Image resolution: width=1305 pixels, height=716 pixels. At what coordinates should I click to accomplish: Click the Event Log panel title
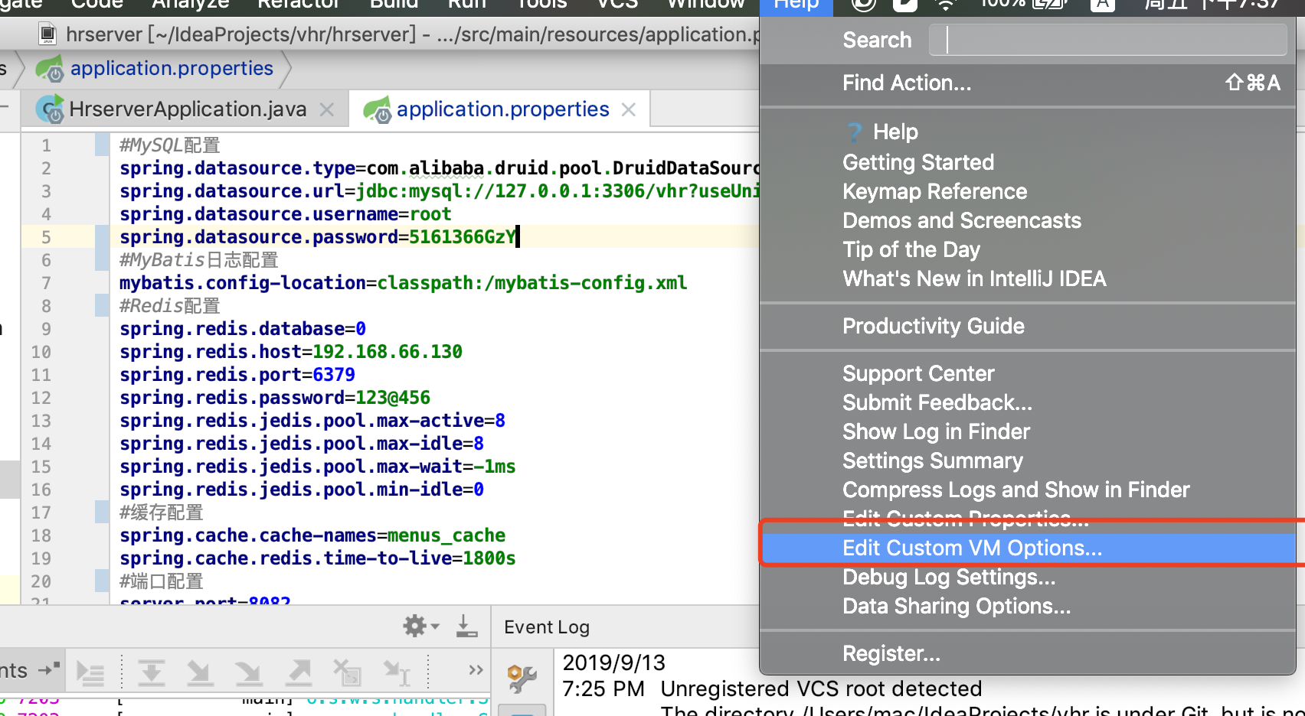(x=547, y=627)
